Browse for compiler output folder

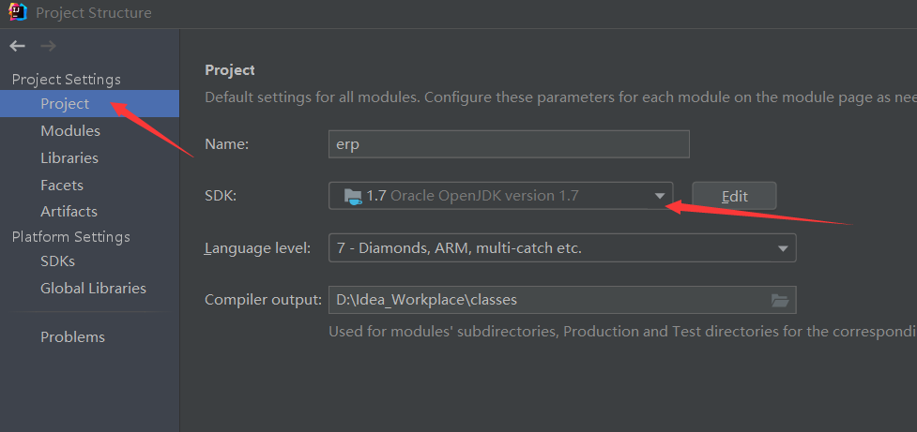pyautogui.click(x=780, y=300)
